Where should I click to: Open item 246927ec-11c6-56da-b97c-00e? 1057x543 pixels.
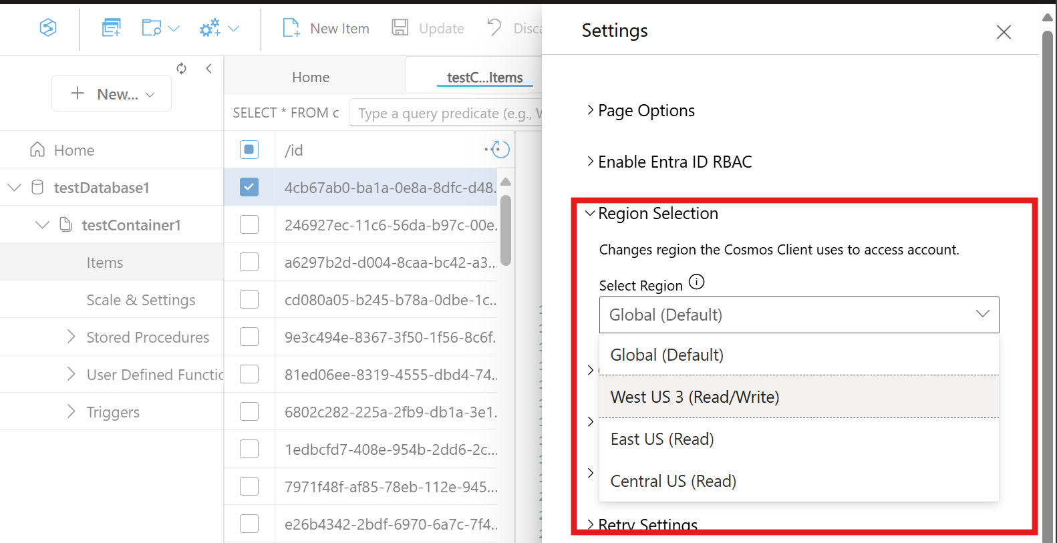tap(391, 225)
